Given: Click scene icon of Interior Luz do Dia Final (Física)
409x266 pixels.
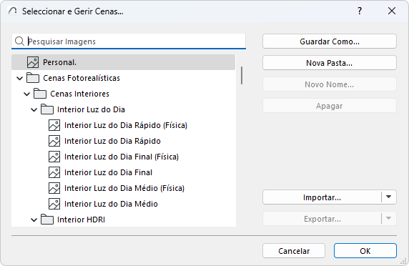Looking at the screenshot, I should pos(54,157).
